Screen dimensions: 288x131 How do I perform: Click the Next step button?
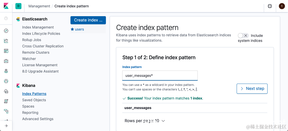tap(252, 89)
